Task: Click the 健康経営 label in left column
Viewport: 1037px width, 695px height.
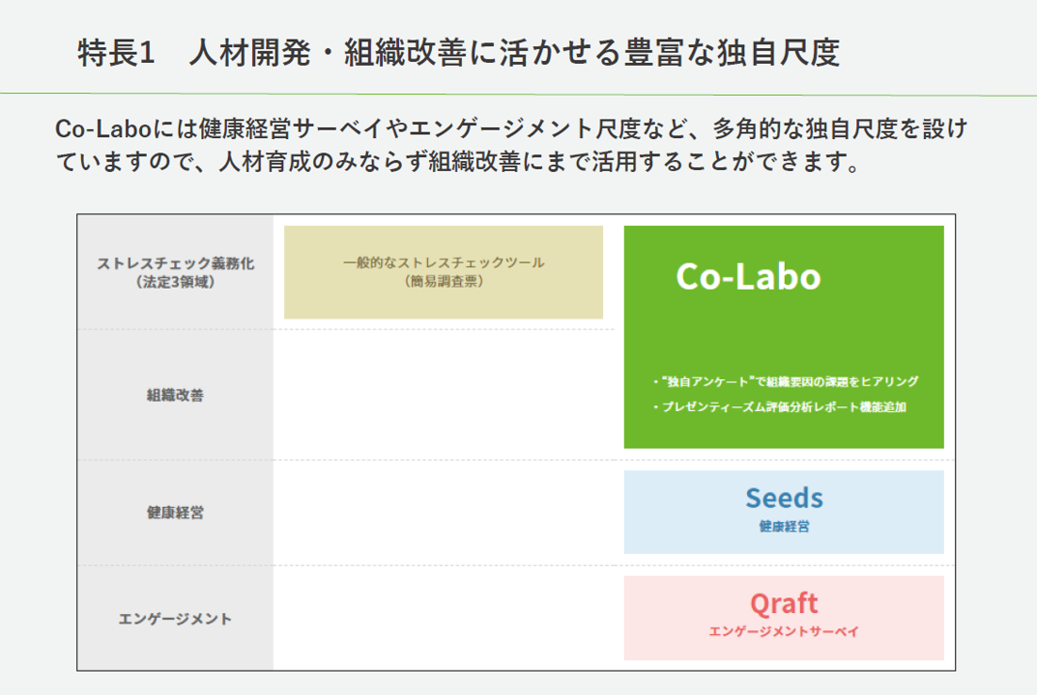Action: click(x=175, y=513)
